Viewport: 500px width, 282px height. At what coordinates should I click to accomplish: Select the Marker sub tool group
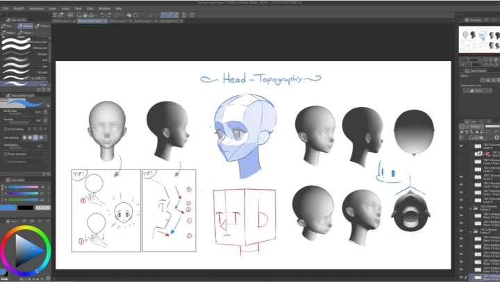tap(25, 26)
